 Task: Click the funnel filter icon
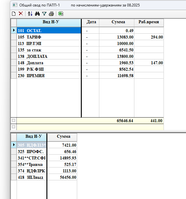pos(44,13)
